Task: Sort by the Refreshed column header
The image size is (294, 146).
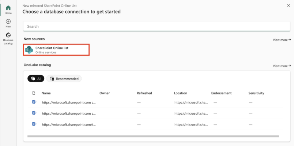Action: (144, 93)
